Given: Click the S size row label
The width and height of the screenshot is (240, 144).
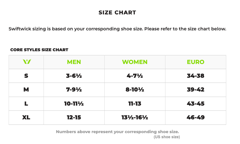Looking at the screenshot, I should (x=26, y=76).
